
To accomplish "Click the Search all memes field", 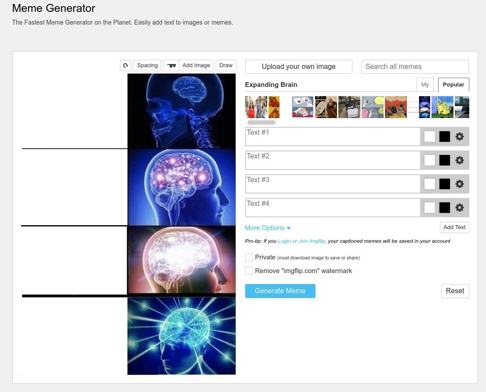I will click(x=415, y=67).
